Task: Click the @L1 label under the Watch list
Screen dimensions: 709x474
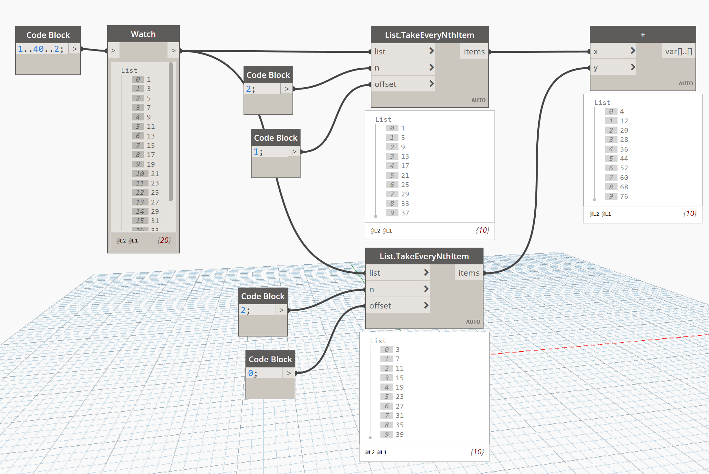Action: click(133, 241)
